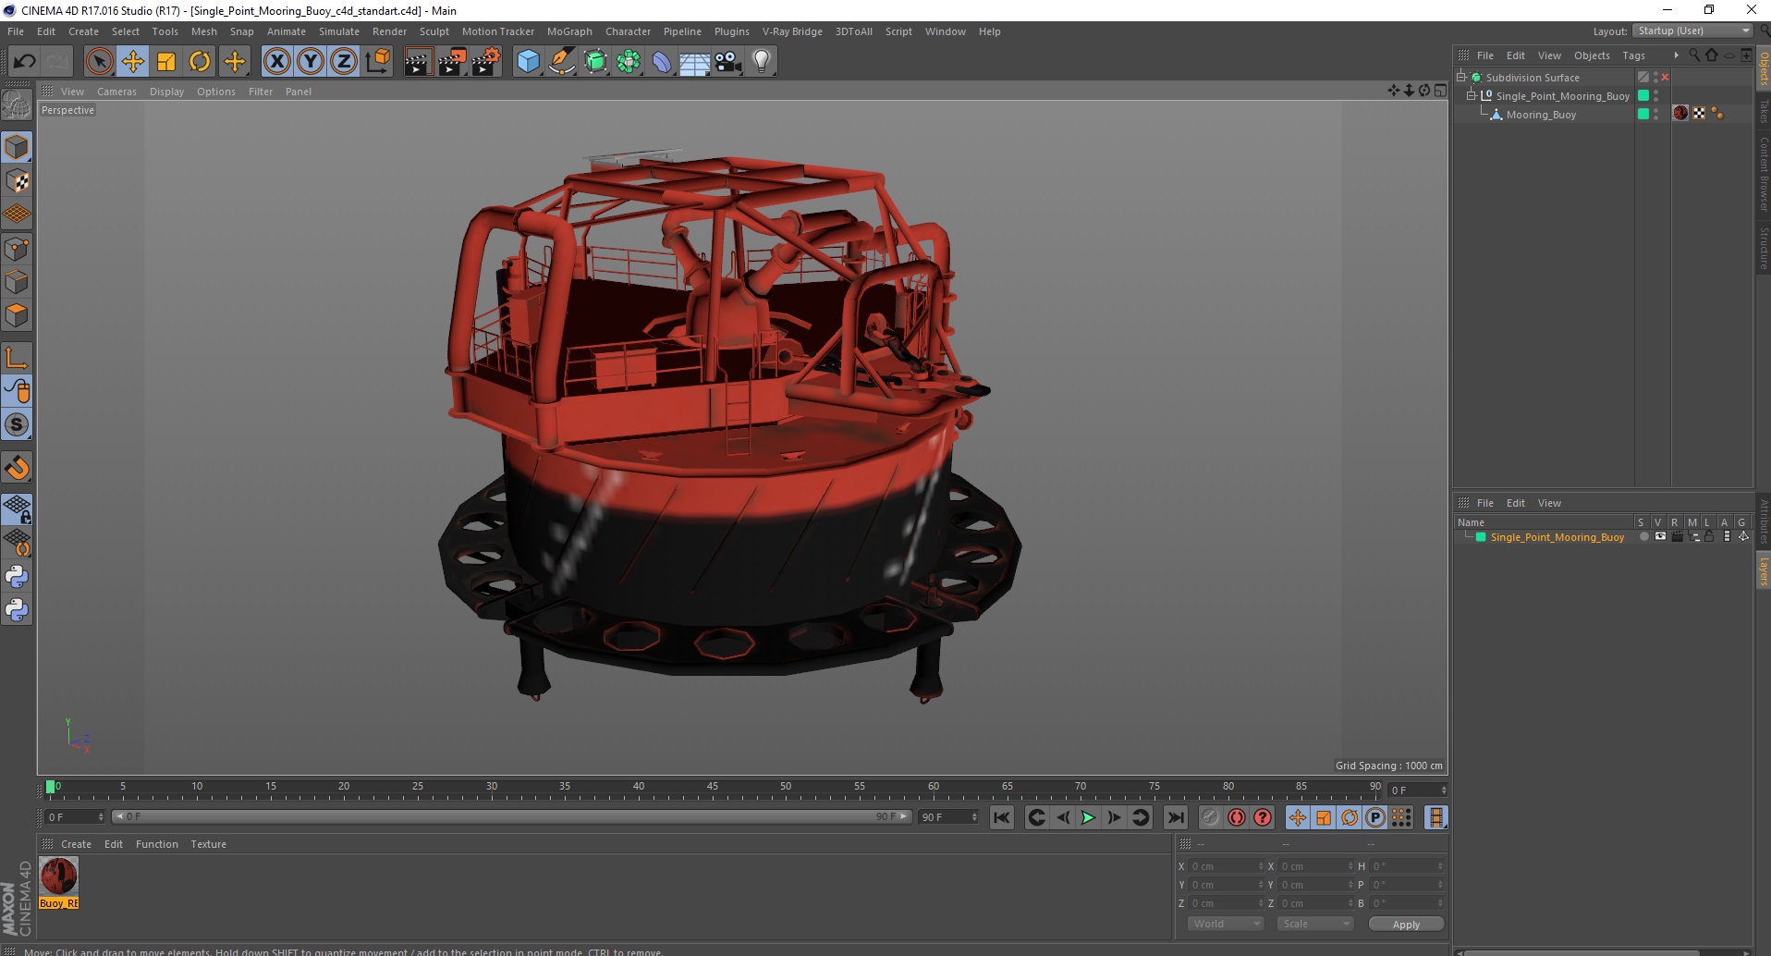Viewport: 1771px width, 956px height.
Task: Open the Array modeling objects icon
Action: coord(629,62)
